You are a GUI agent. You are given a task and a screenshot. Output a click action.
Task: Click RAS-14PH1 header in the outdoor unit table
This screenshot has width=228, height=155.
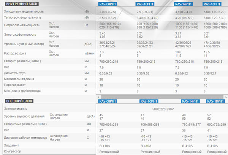pyautogui.click(x=190, y=101)
